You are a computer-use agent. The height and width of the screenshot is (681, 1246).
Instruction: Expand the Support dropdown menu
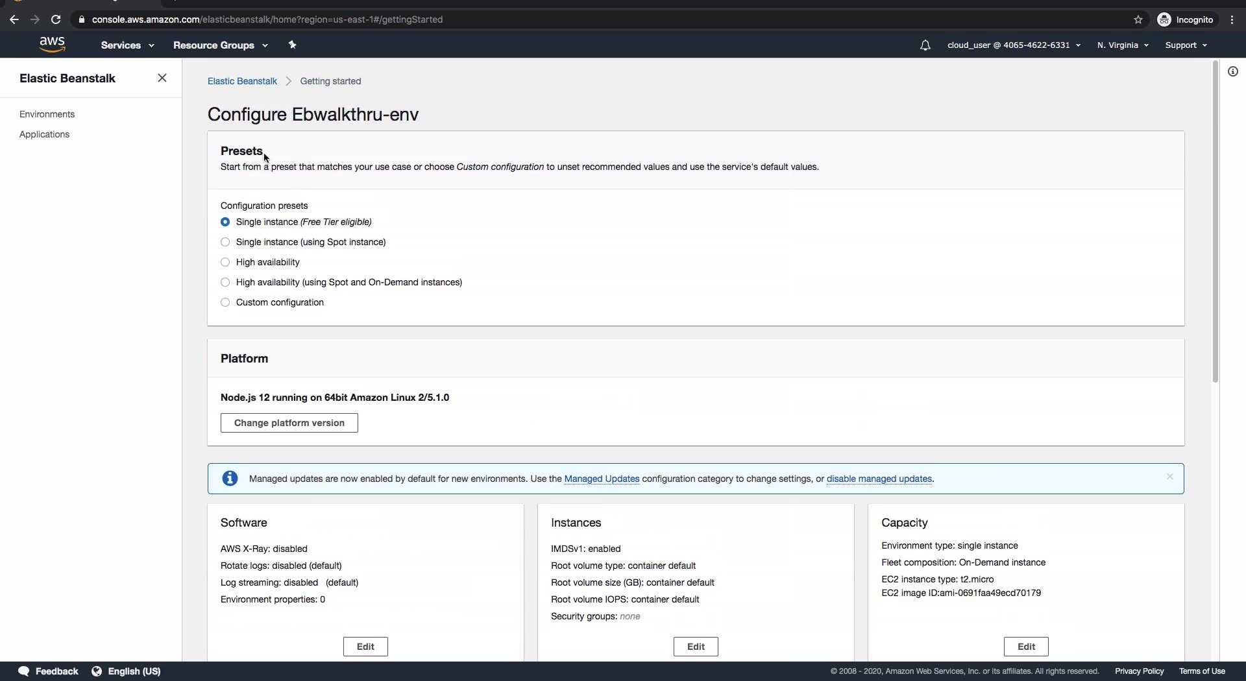tap(1186, 45)
